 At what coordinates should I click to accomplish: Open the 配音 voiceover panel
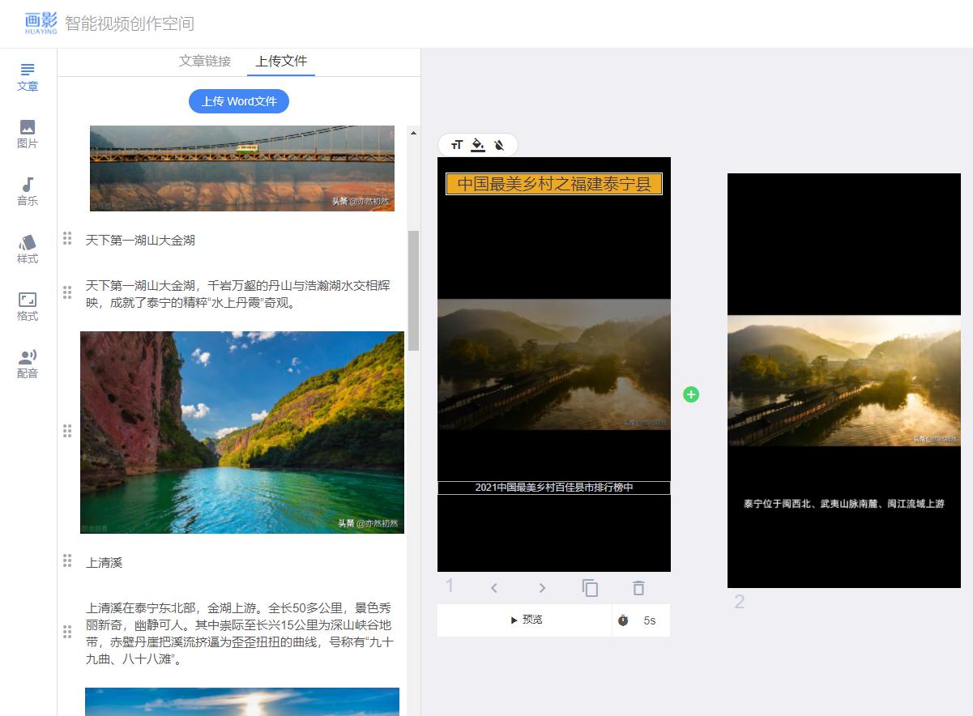pos(27,361)
